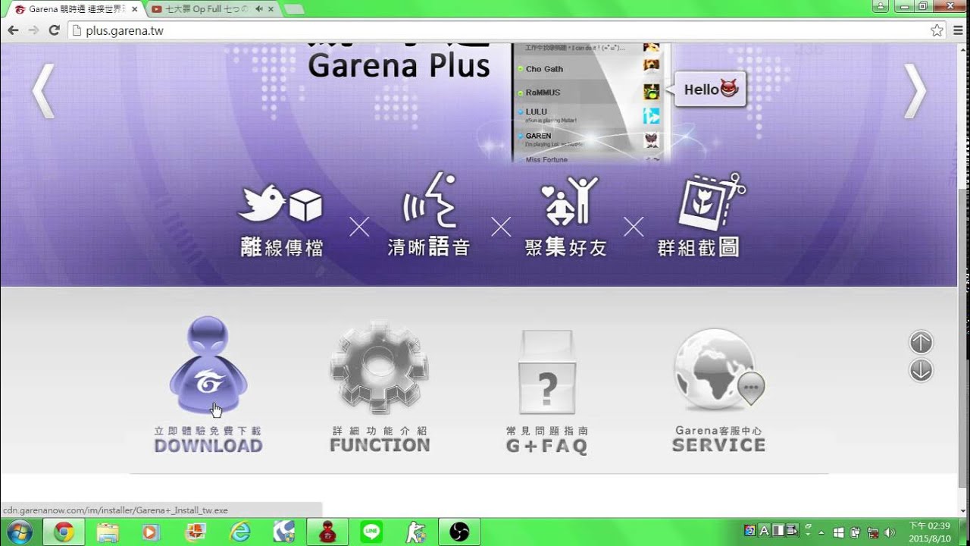970x546 pixels.
Task: Click the 群組截圖 feature label
Action: point(699,247)
